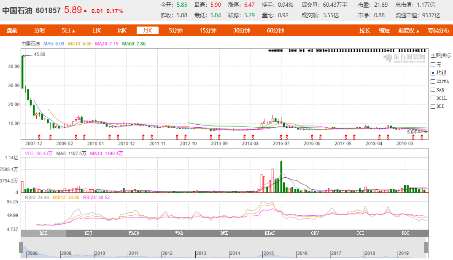Select the 周K weekly candlestick tab
Image resolution: width=453 pixels, height=260 pixels.
[122, 30]
